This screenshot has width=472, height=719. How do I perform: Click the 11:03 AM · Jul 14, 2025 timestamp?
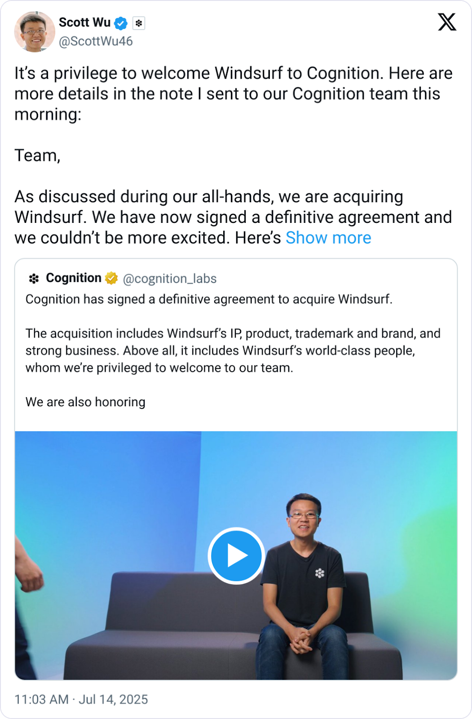tap(81, 699)
